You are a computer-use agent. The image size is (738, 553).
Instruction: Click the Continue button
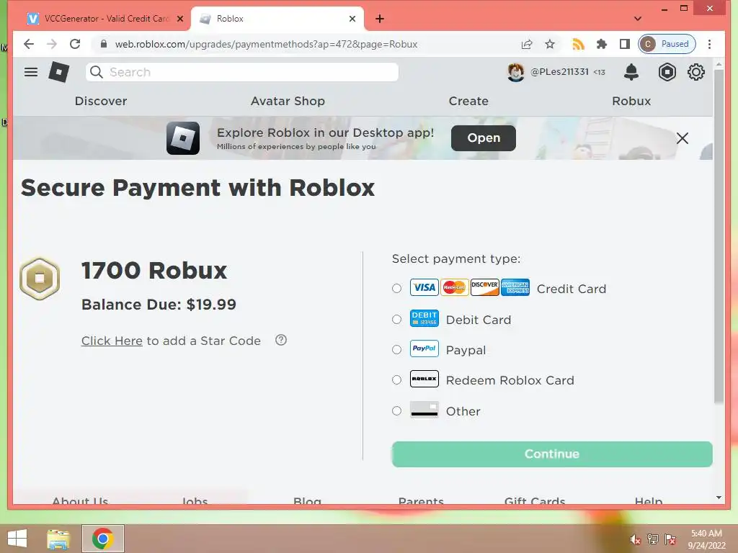[552, 454]
